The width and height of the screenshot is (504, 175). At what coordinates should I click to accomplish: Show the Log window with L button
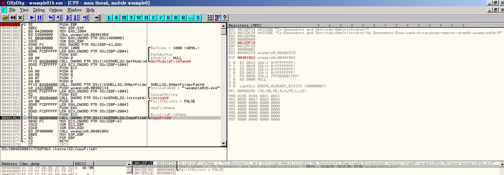(x=109, y=18)
